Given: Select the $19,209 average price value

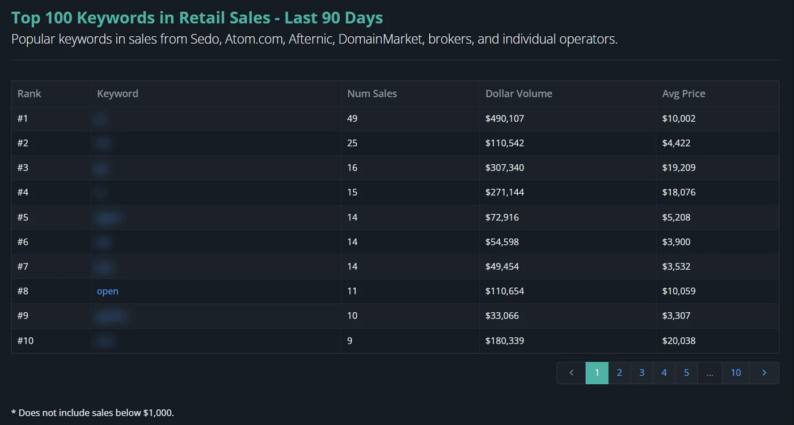Looking at the screenshot, I should click(x=679, y=168).
